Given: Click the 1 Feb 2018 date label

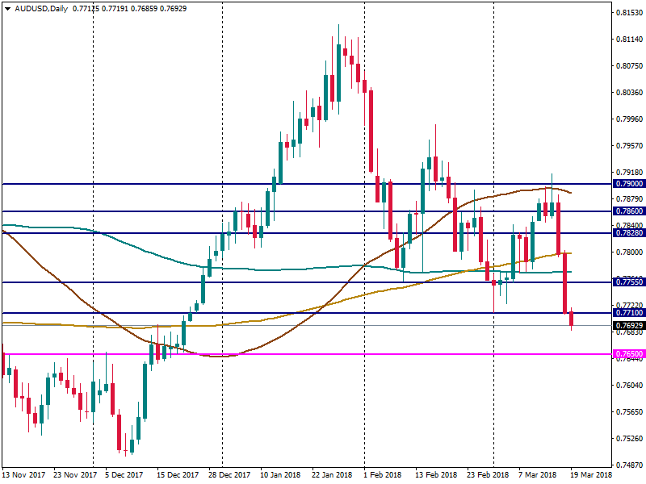Looking at the screenshot, I should point(384,476).
